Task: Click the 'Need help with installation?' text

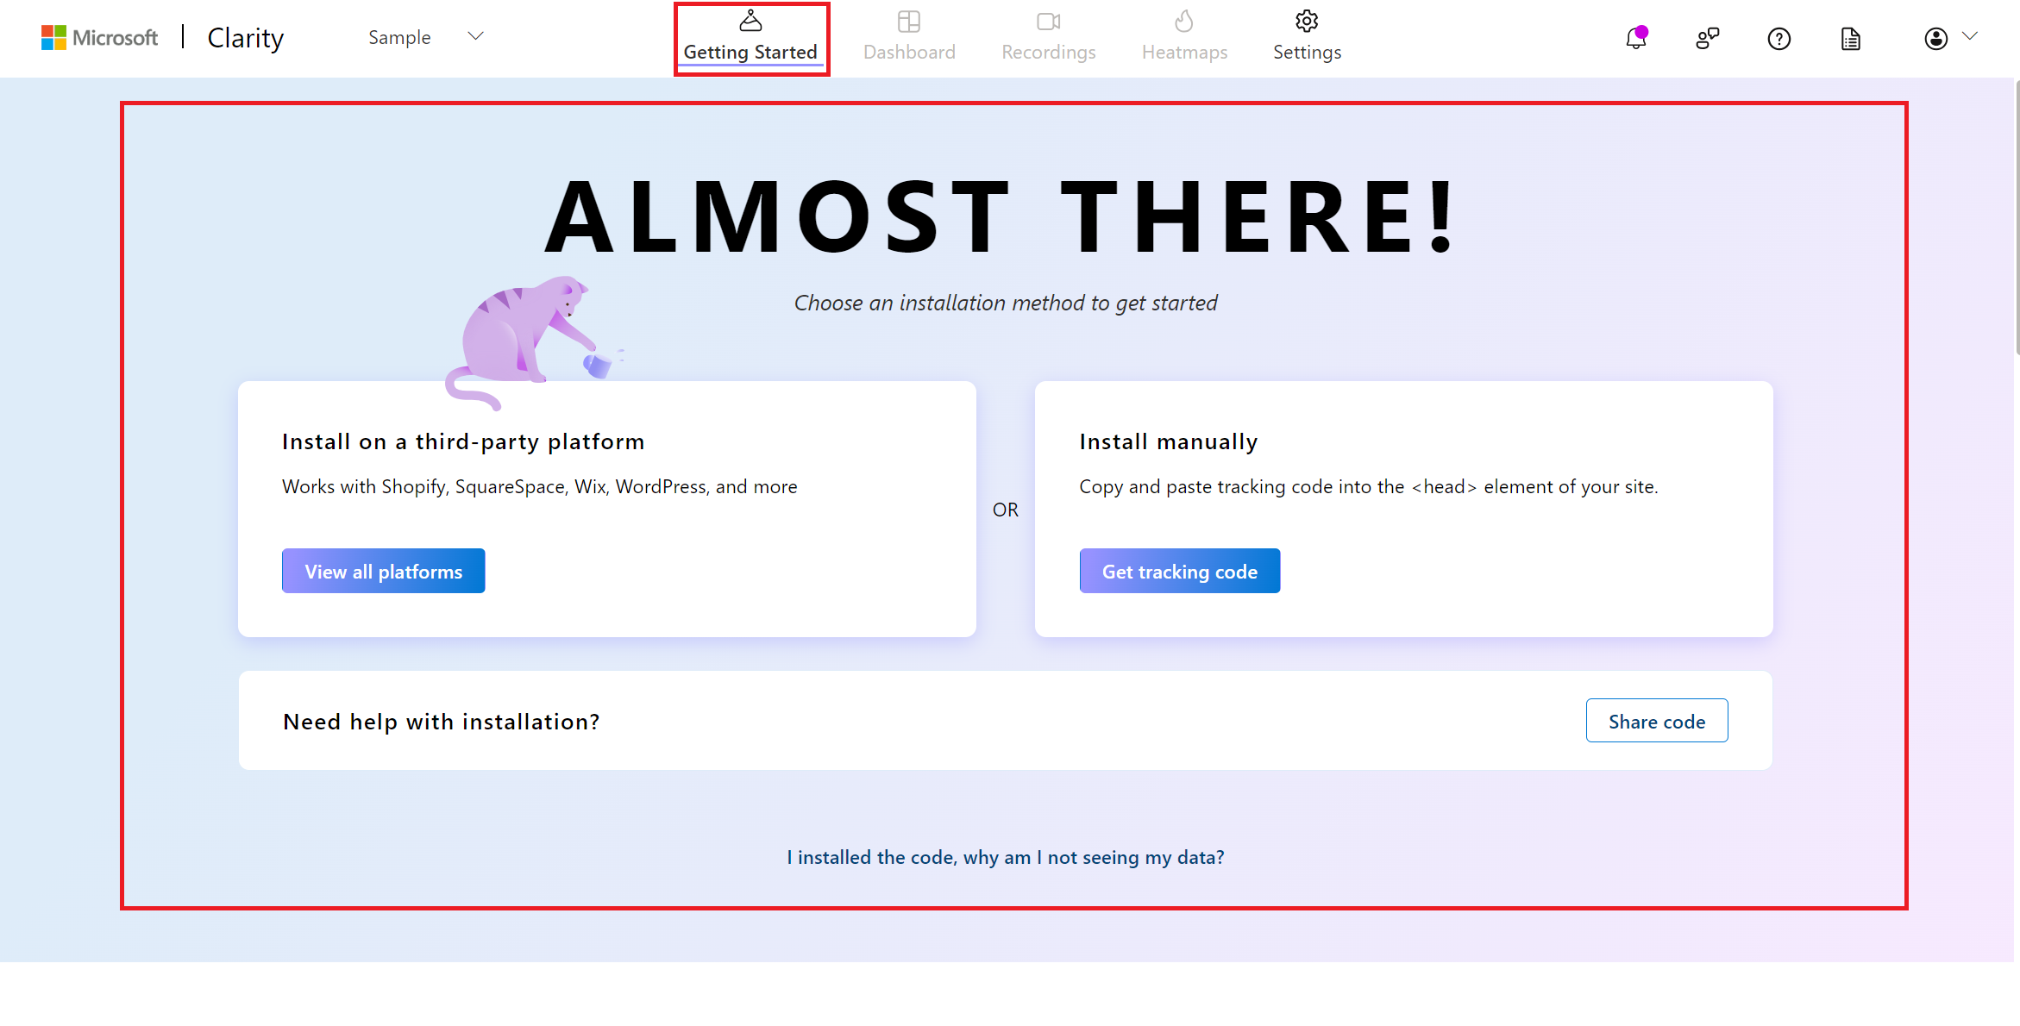Action: [442, 722]
